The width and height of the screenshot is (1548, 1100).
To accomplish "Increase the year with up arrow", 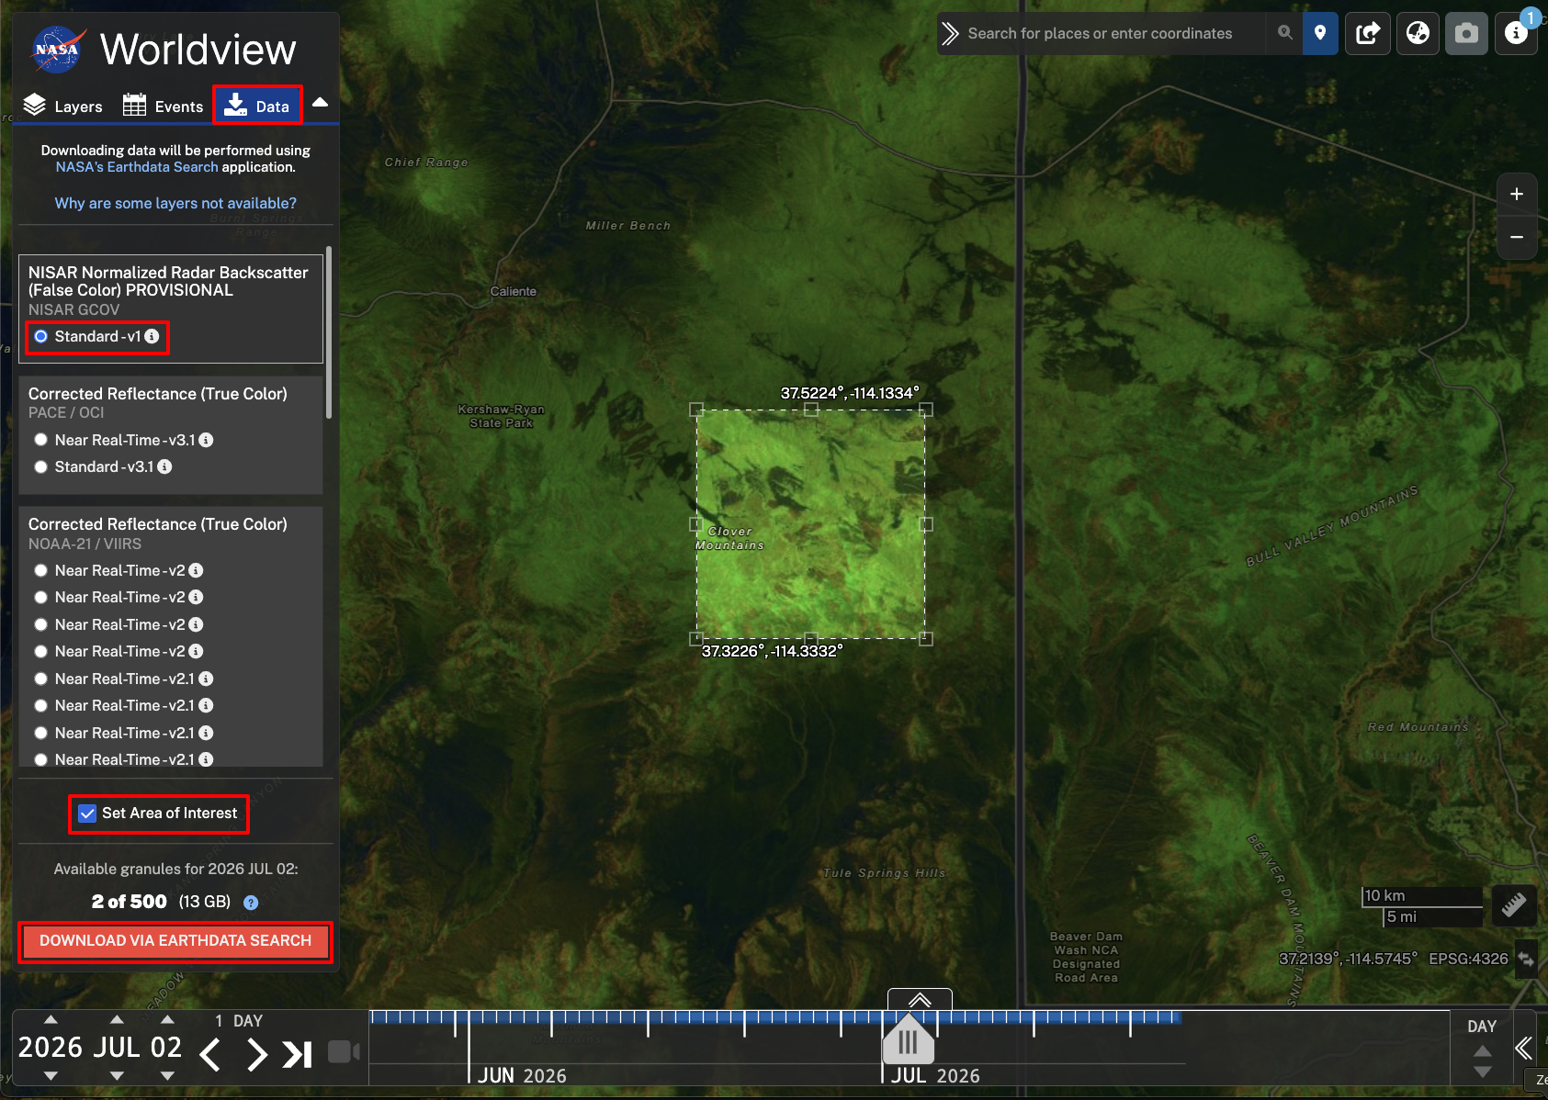I will coord(51,1019).
